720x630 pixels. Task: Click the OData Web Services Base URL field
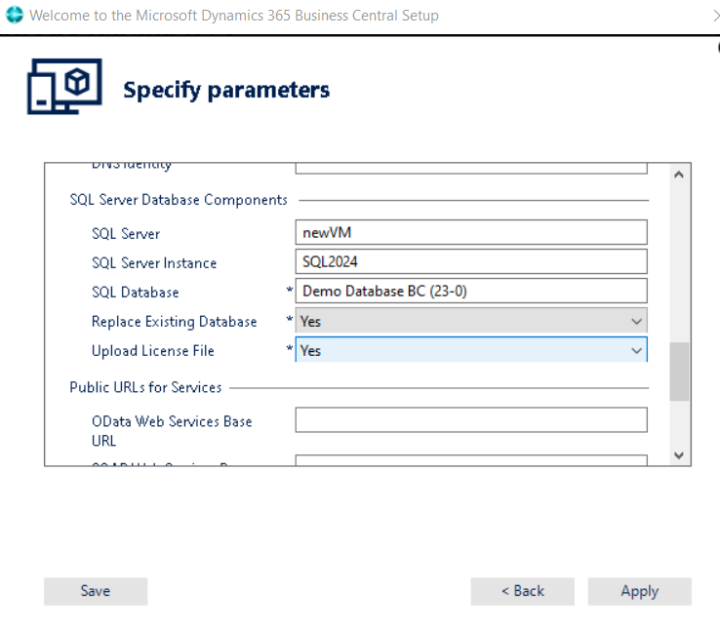471,420
